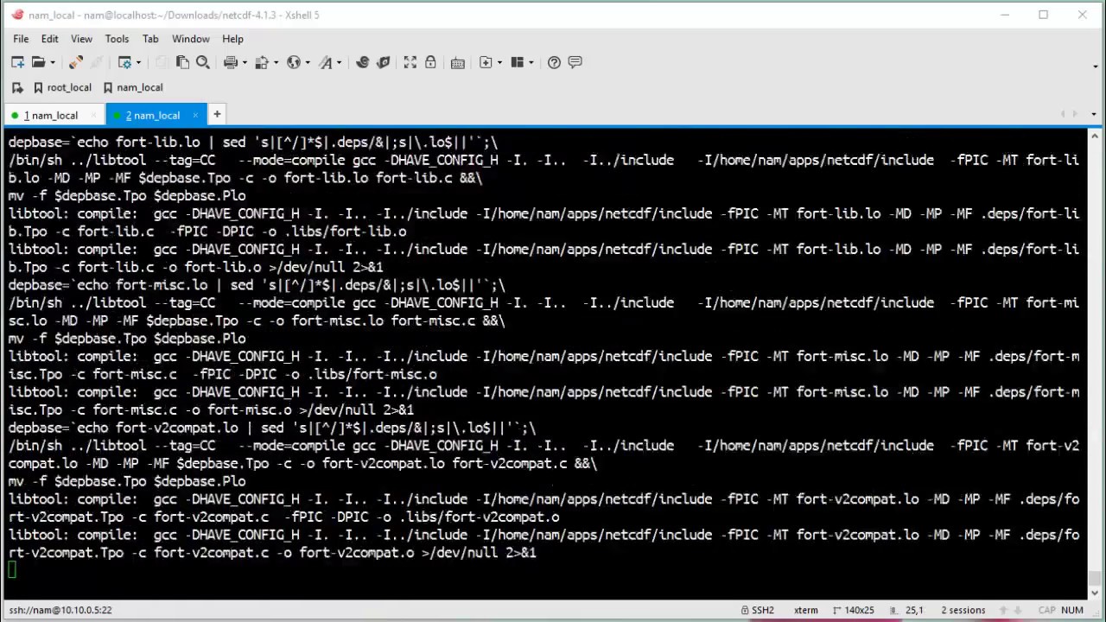This screenshot has height=622, width=1106.
Task: Expand the pane layout dropdown arrow
Action: (531, 62)
